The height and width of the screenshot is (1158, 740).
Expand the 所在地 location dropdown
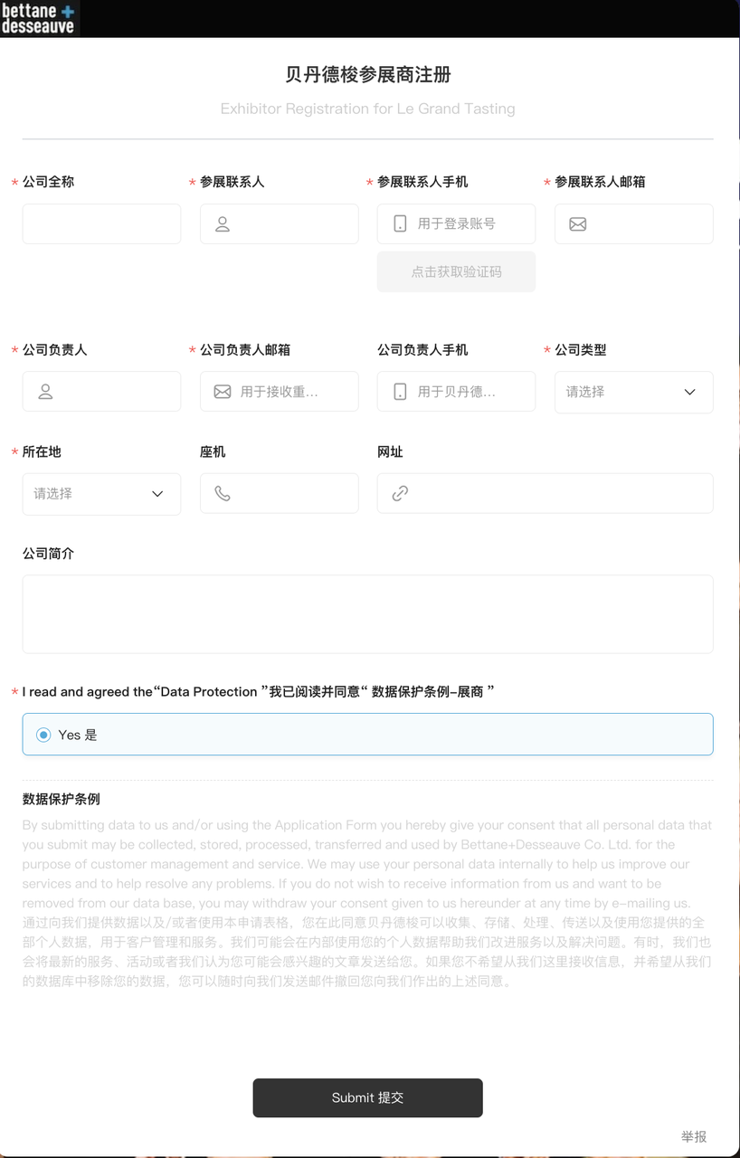(101, 494)
